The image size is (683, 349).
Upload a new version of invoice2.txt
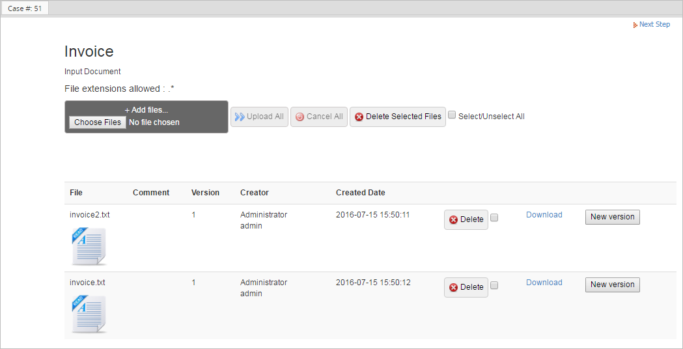[x=612, y=217]
